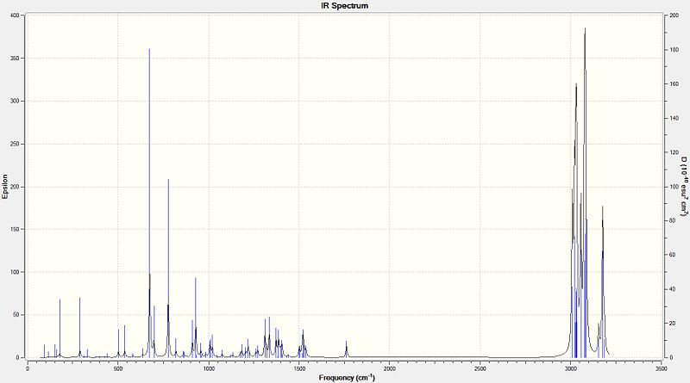The height and width of the screenshot is (383, 690).
Task: Select the Epsilon left axis label
Action: coord(5,187)
